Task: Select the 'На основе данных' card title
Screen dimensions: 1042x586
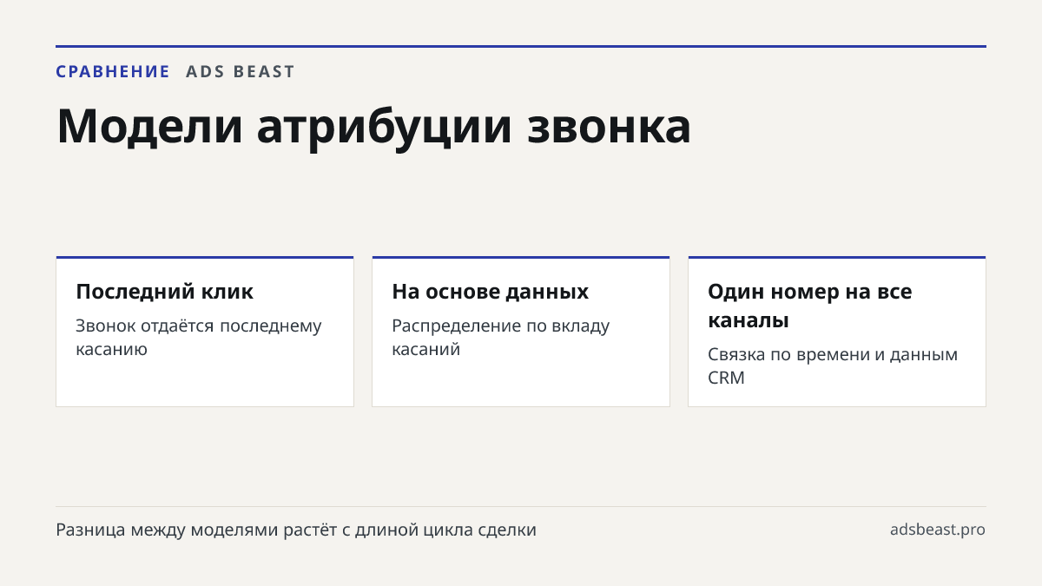Action: pyautogui.click(x=490, y=292)
